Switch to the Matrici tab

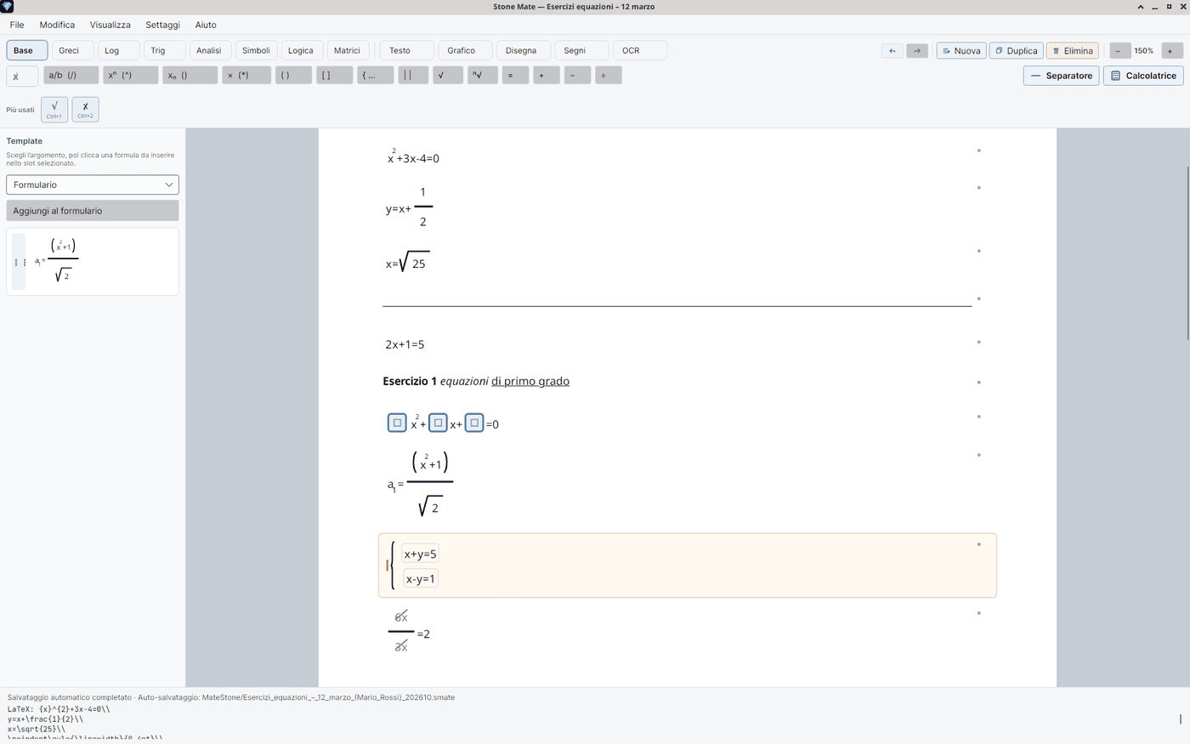tap(347, 50)
